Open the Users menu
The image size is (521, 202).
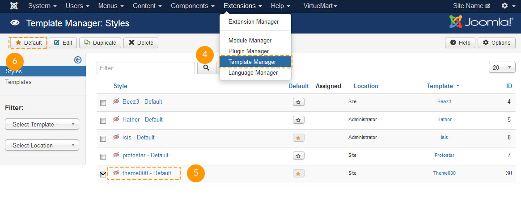pyautogui.click(x=77, y=6)
